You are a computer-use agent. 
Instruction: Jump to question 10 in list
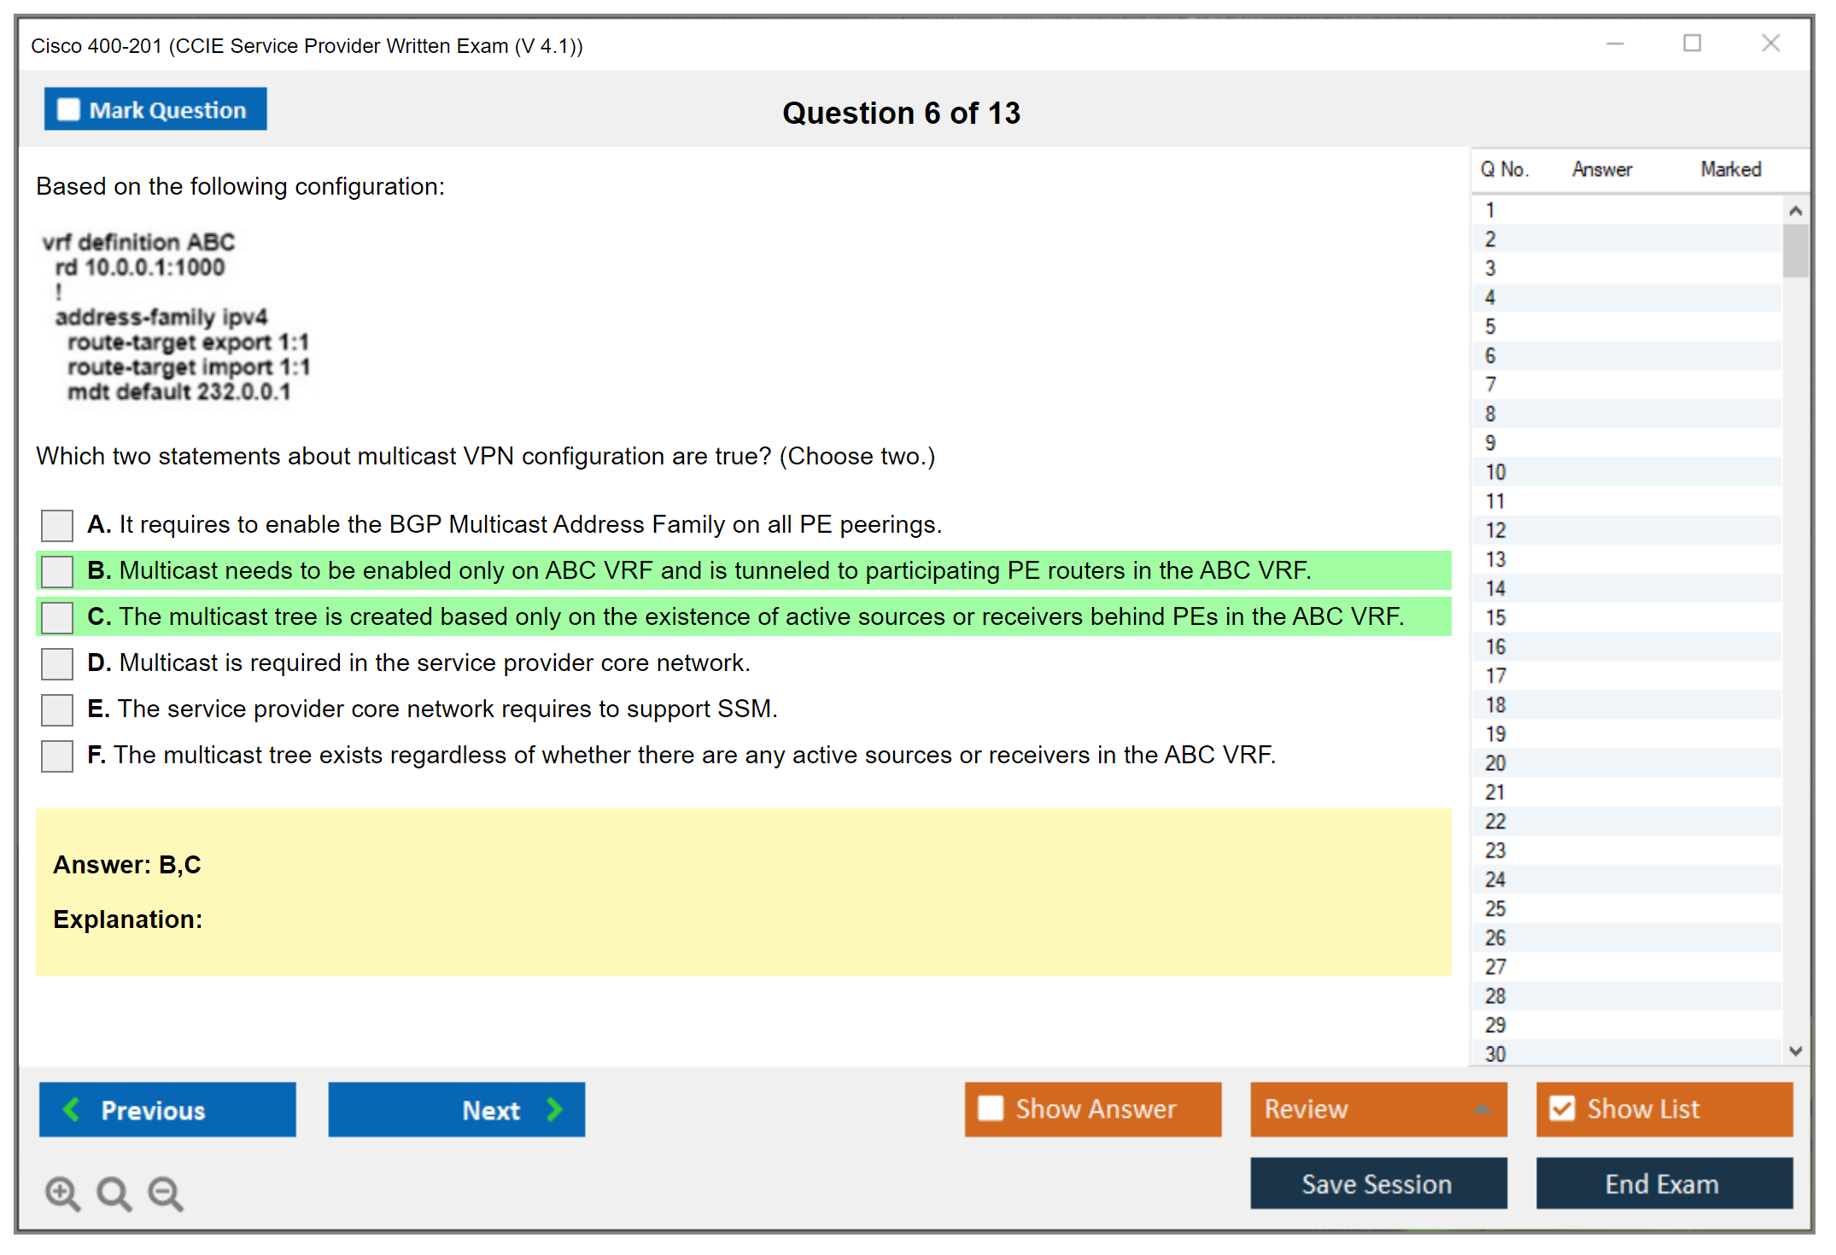point(1495,472)
